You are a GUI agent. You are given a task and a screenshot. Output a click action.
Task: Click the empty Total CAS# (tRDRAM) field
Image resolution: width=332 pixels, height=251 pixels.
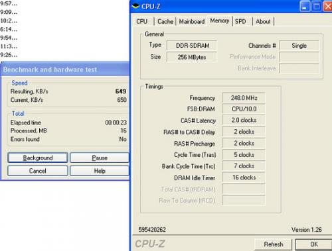[x=244, y=189]
